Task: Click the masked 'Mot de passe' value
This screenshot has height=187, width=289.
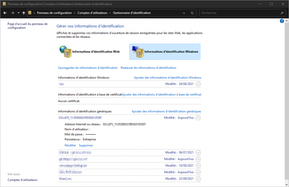Action: coord(91,134)
